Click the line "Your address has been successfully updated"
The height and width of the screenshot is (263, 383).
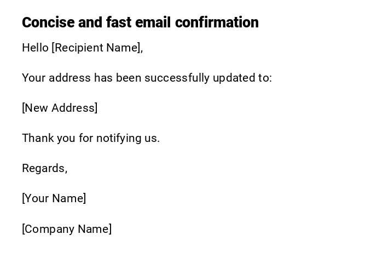147,78
